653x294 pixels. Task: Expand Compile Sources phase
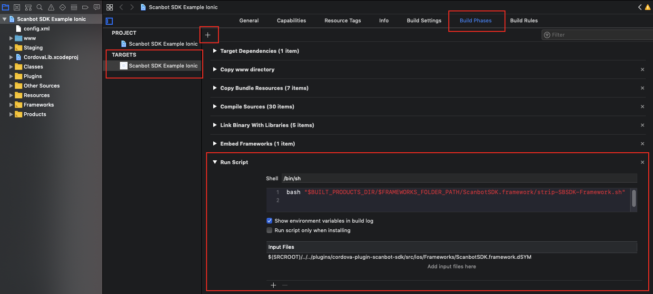215,107
